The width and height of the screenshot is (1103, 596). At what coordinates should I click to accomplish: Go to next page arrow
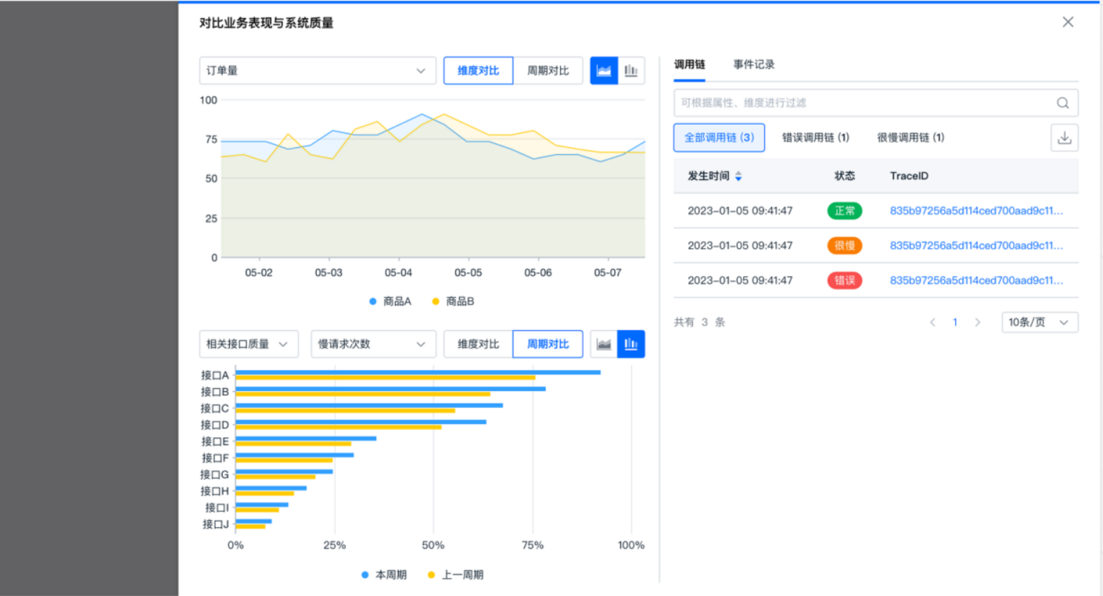pos(977,323)
